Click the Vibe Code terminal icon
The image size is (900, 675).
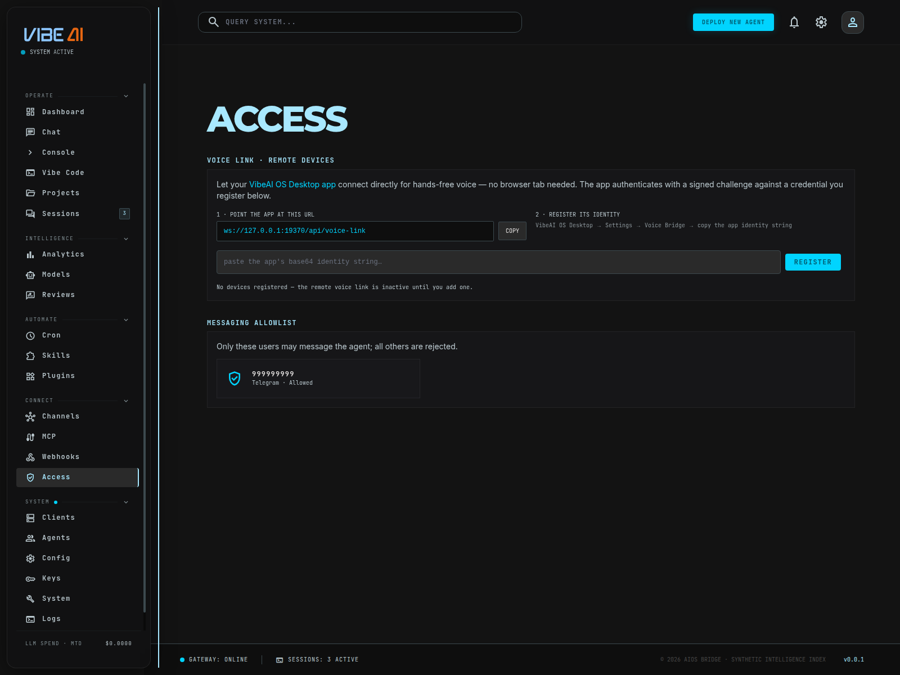[30, 173]
